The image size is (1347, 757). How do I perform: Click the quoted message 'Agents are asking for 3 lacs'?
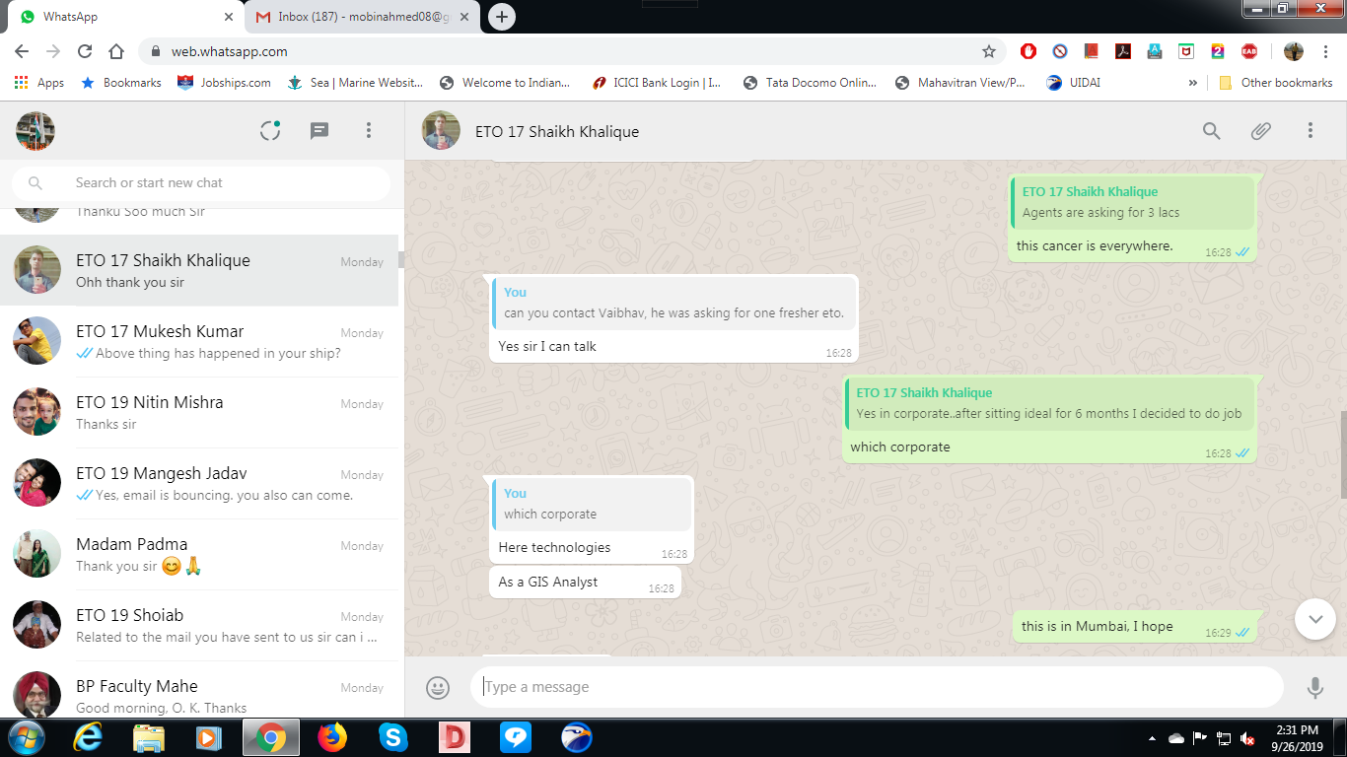pyautogui.click(x=1133, y=202)
